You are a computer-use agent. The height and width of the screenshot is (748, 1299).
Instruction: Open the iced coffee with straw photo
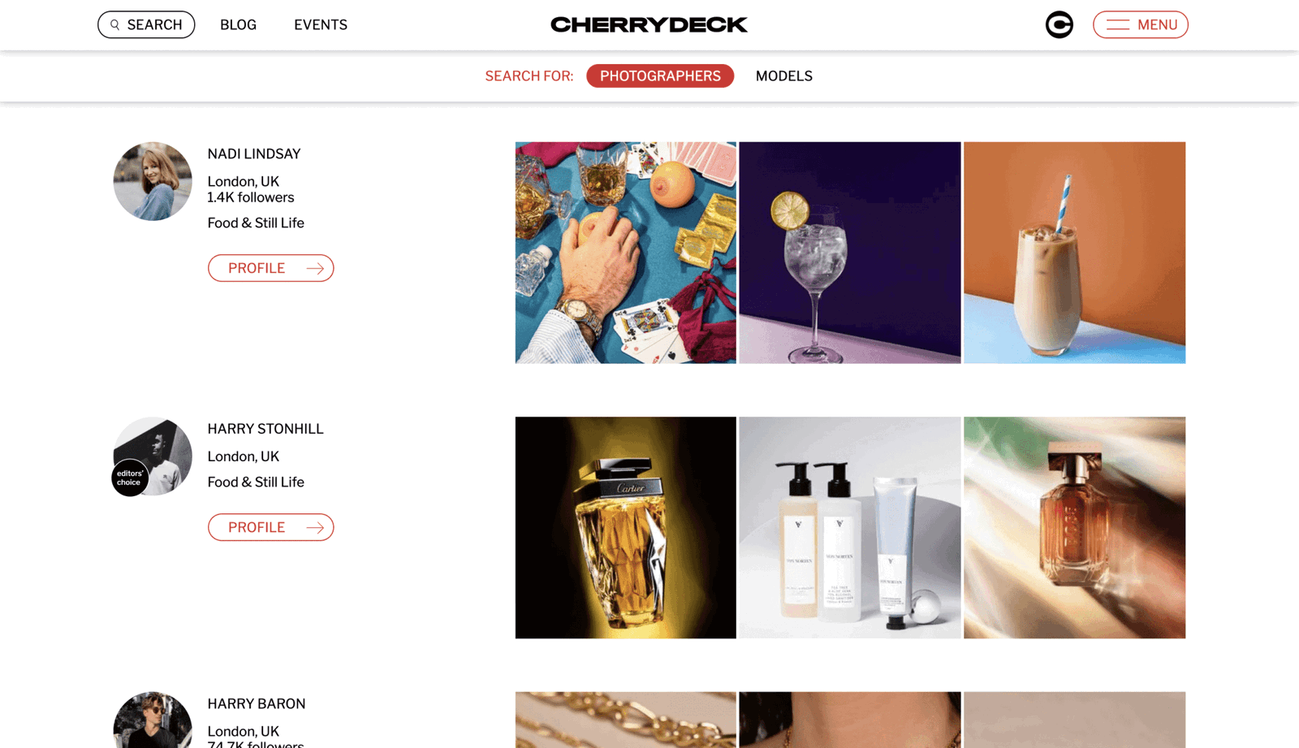click(x=1074, y=253)
